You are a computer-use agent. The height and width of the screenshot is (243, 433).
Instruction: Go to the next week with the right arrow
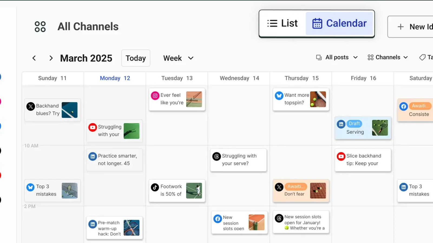[x=51, y=58]
